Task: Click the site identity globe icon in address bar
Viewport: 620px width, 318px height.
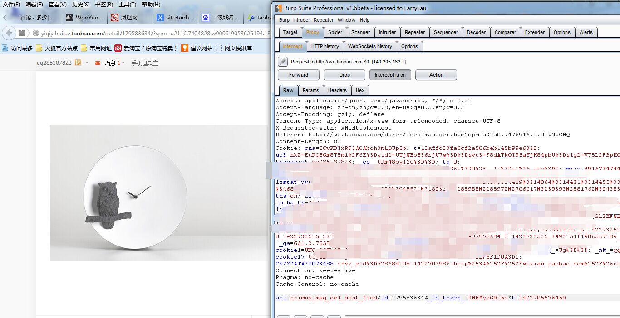Action: click(x=36, y=33)
